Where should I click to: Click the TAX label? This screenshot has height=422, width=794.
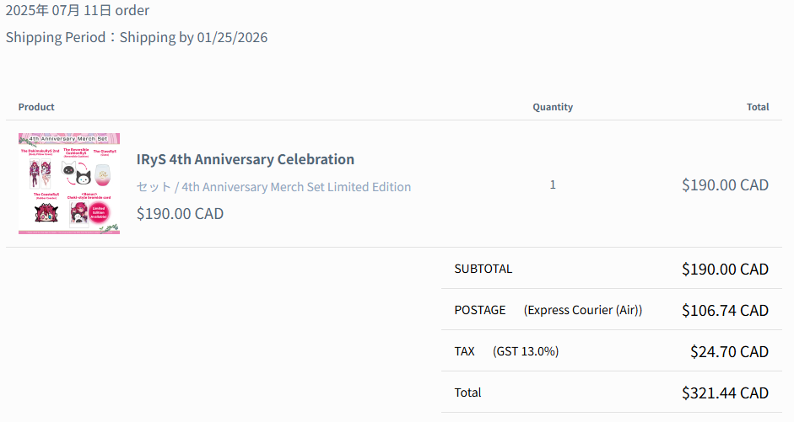click(464, 351)
